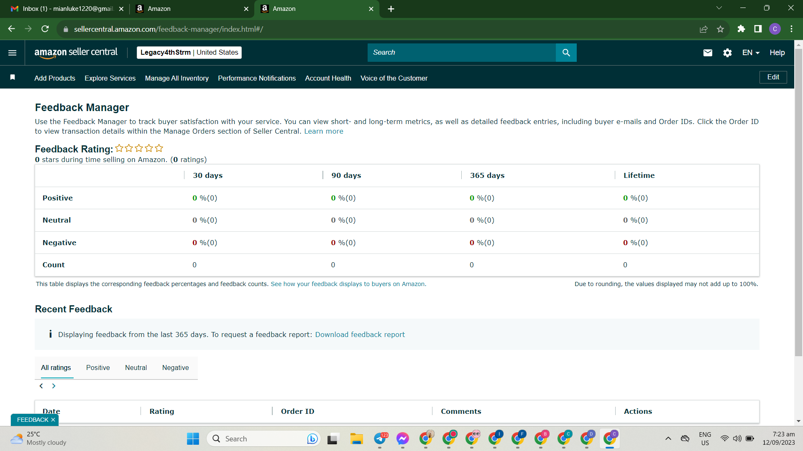Click Help in the header
Screen dimensions: 803x451
(x=777, y=53)
